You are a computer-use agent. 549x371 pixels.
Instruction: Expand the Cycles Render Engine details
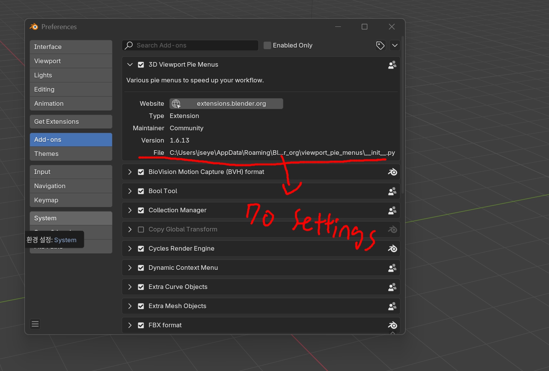[x=130, y=249]
